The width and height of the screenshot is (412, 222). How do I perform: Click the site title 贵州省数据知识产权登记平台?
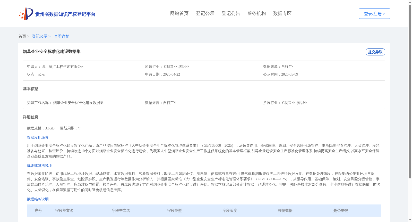65,14
